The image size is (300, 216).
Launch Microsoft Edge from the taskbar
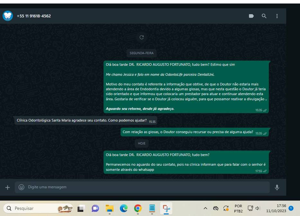123,208
